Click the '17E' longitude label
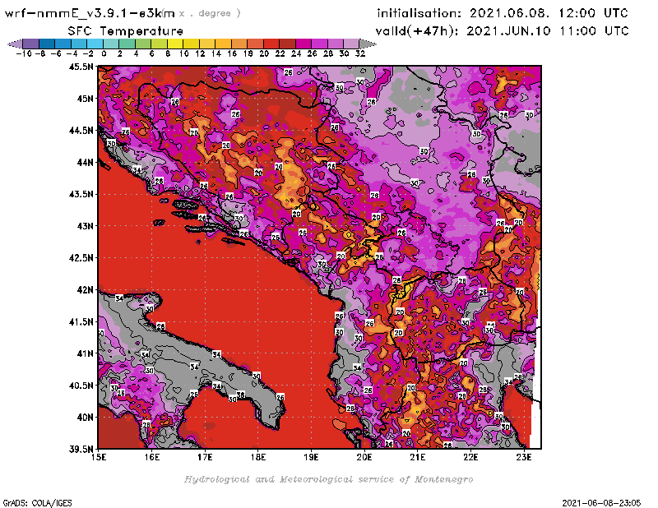Viewport: 658px width, 508px height. (205, 457)
